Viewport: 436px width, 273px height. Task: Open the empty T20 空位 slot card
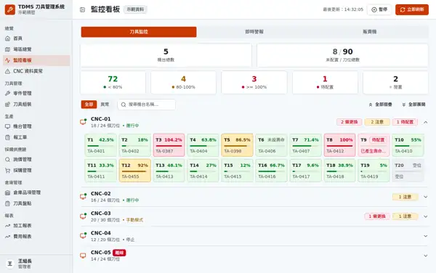coord(408,171)
